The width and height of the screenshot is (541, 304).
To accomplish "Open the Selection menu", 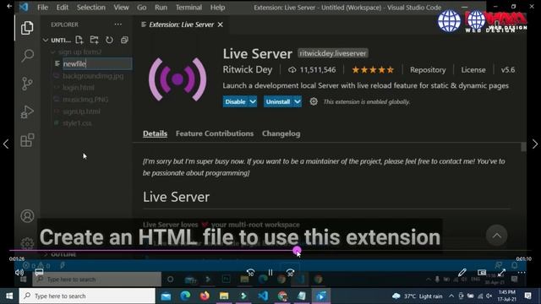I will click(91, 8).
